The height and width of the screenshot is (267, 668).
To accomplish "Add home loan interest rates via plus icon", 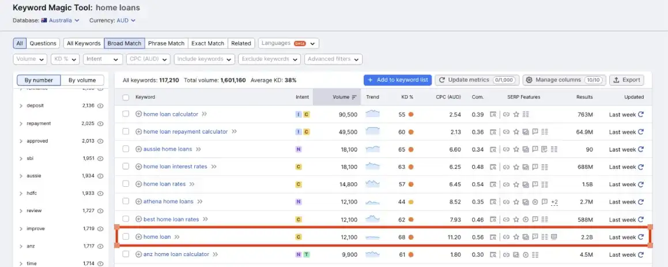I will 138,167.
